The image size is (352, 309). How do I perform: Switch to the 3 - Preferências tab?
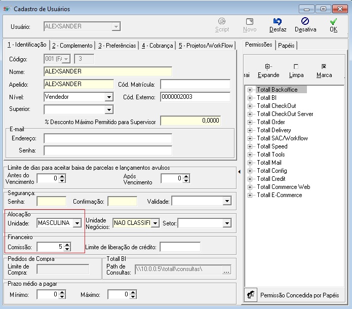pyautogui.click(x=117, y=46)
